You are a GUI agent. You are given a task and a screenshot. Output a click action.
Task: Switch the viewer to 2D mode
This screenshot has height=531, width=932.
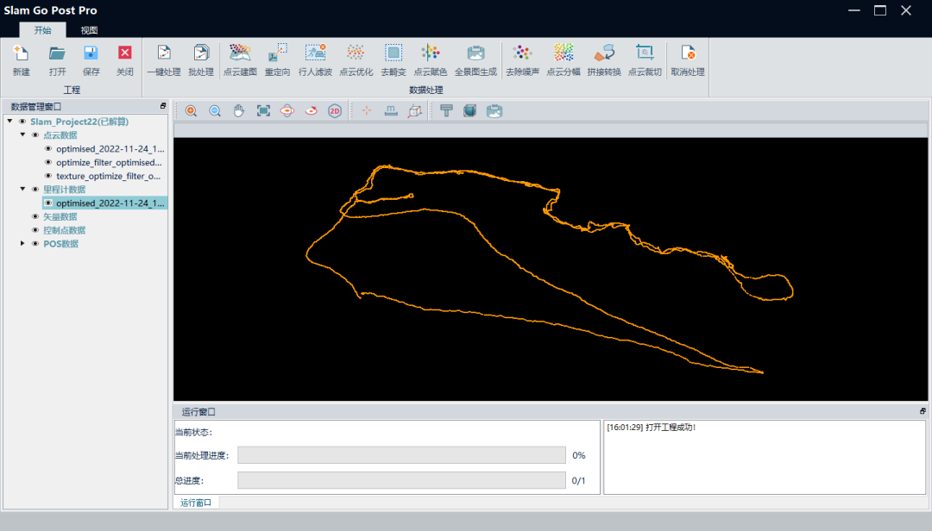coord(335,111)
